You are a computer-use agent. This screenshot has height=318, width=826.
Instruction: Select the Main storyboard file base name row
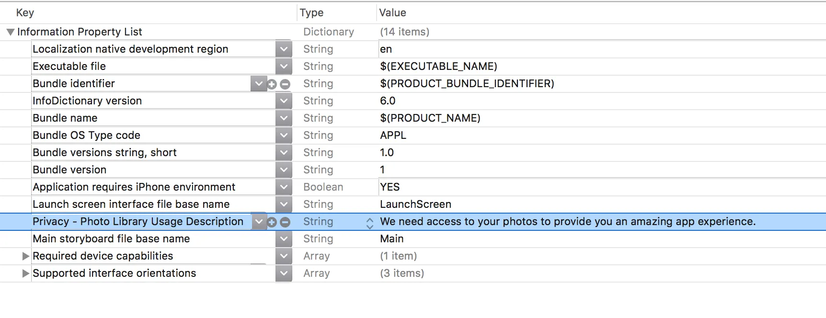click(x=111, y=239)
